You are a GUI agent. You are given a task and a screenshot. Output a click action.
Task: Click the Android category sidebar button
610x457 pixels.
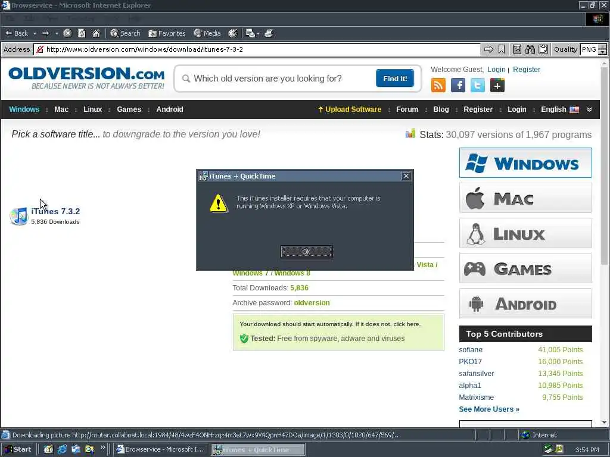tap(525, 303)
